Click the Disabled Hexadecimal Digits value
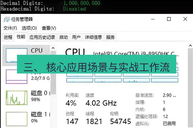Viewport: 193px width, 128px height. click(74, 9)
